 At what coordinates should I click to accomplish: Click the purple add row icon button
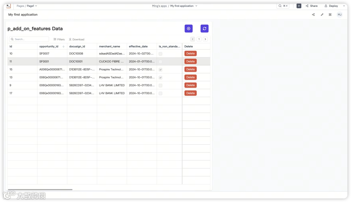pos(189,28)
